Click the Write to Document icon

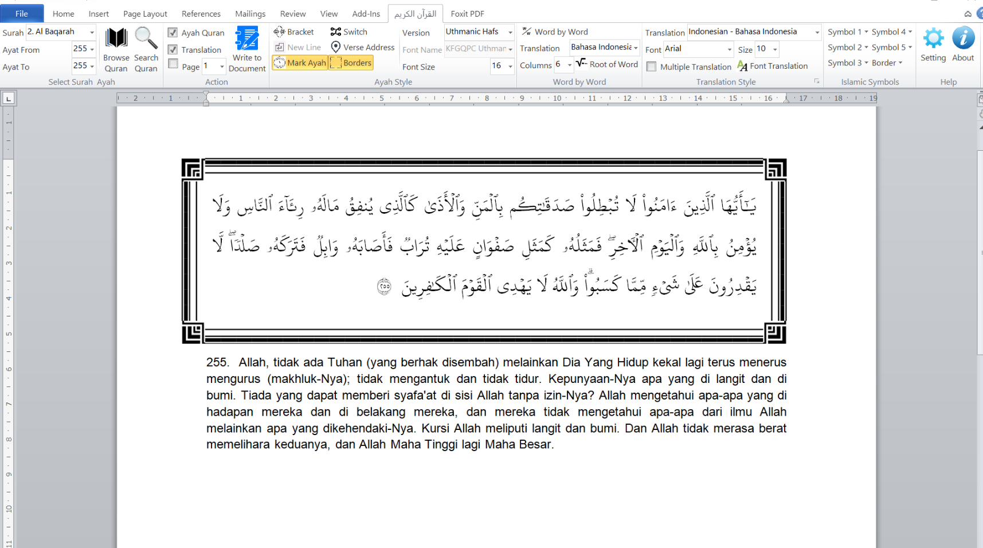[247, 38]
